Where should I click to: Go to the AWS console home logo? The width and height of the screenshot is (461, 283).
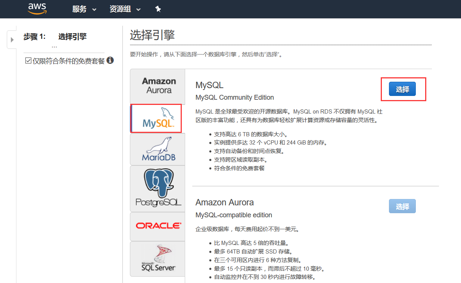(37, 9)
